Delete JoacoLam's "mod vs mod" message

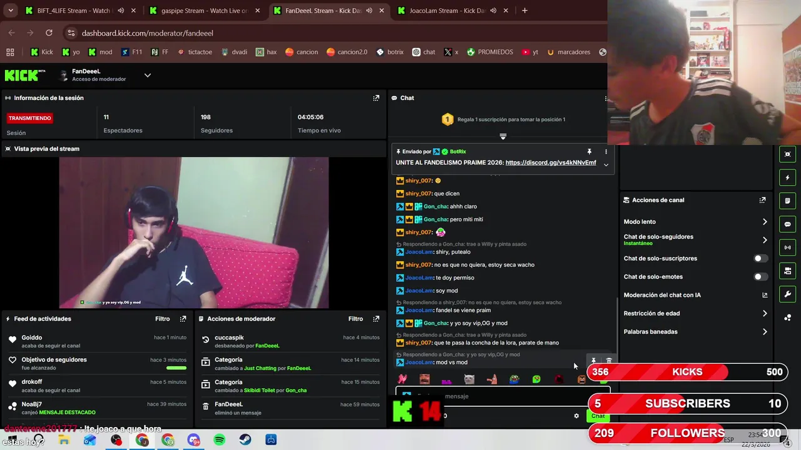pos(609,361)
